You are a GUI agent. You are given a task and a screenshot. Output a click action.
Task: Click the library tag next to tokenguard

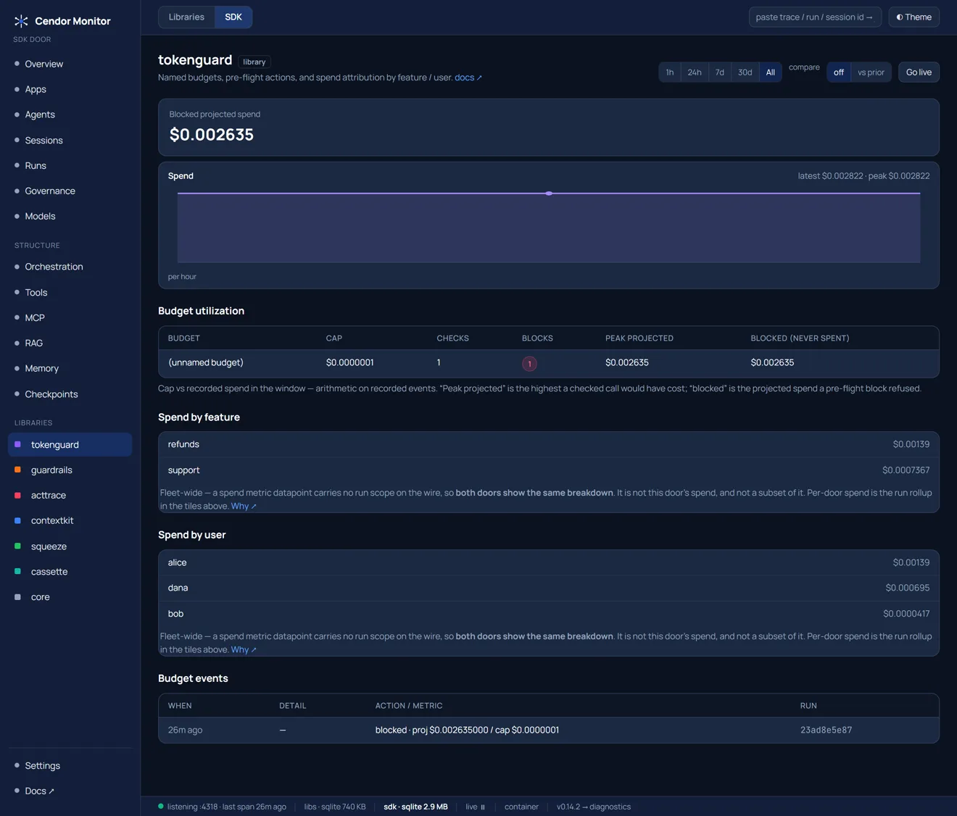coord(254,62)
